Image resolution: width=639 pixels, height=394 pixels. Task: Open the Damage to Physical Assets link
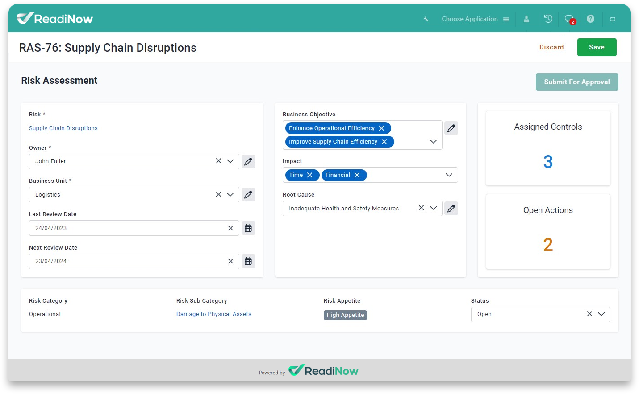(x=214, y=314)
